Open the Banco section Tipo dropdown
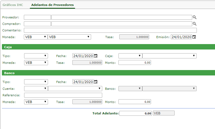 pyautogui.click(x=36, y=82)
